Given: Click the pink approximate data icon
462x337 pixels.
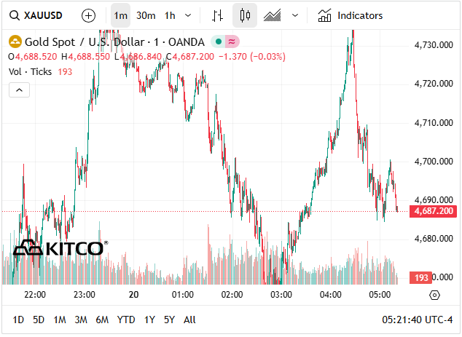Looking at the screenshot, I should coord(232,42).
